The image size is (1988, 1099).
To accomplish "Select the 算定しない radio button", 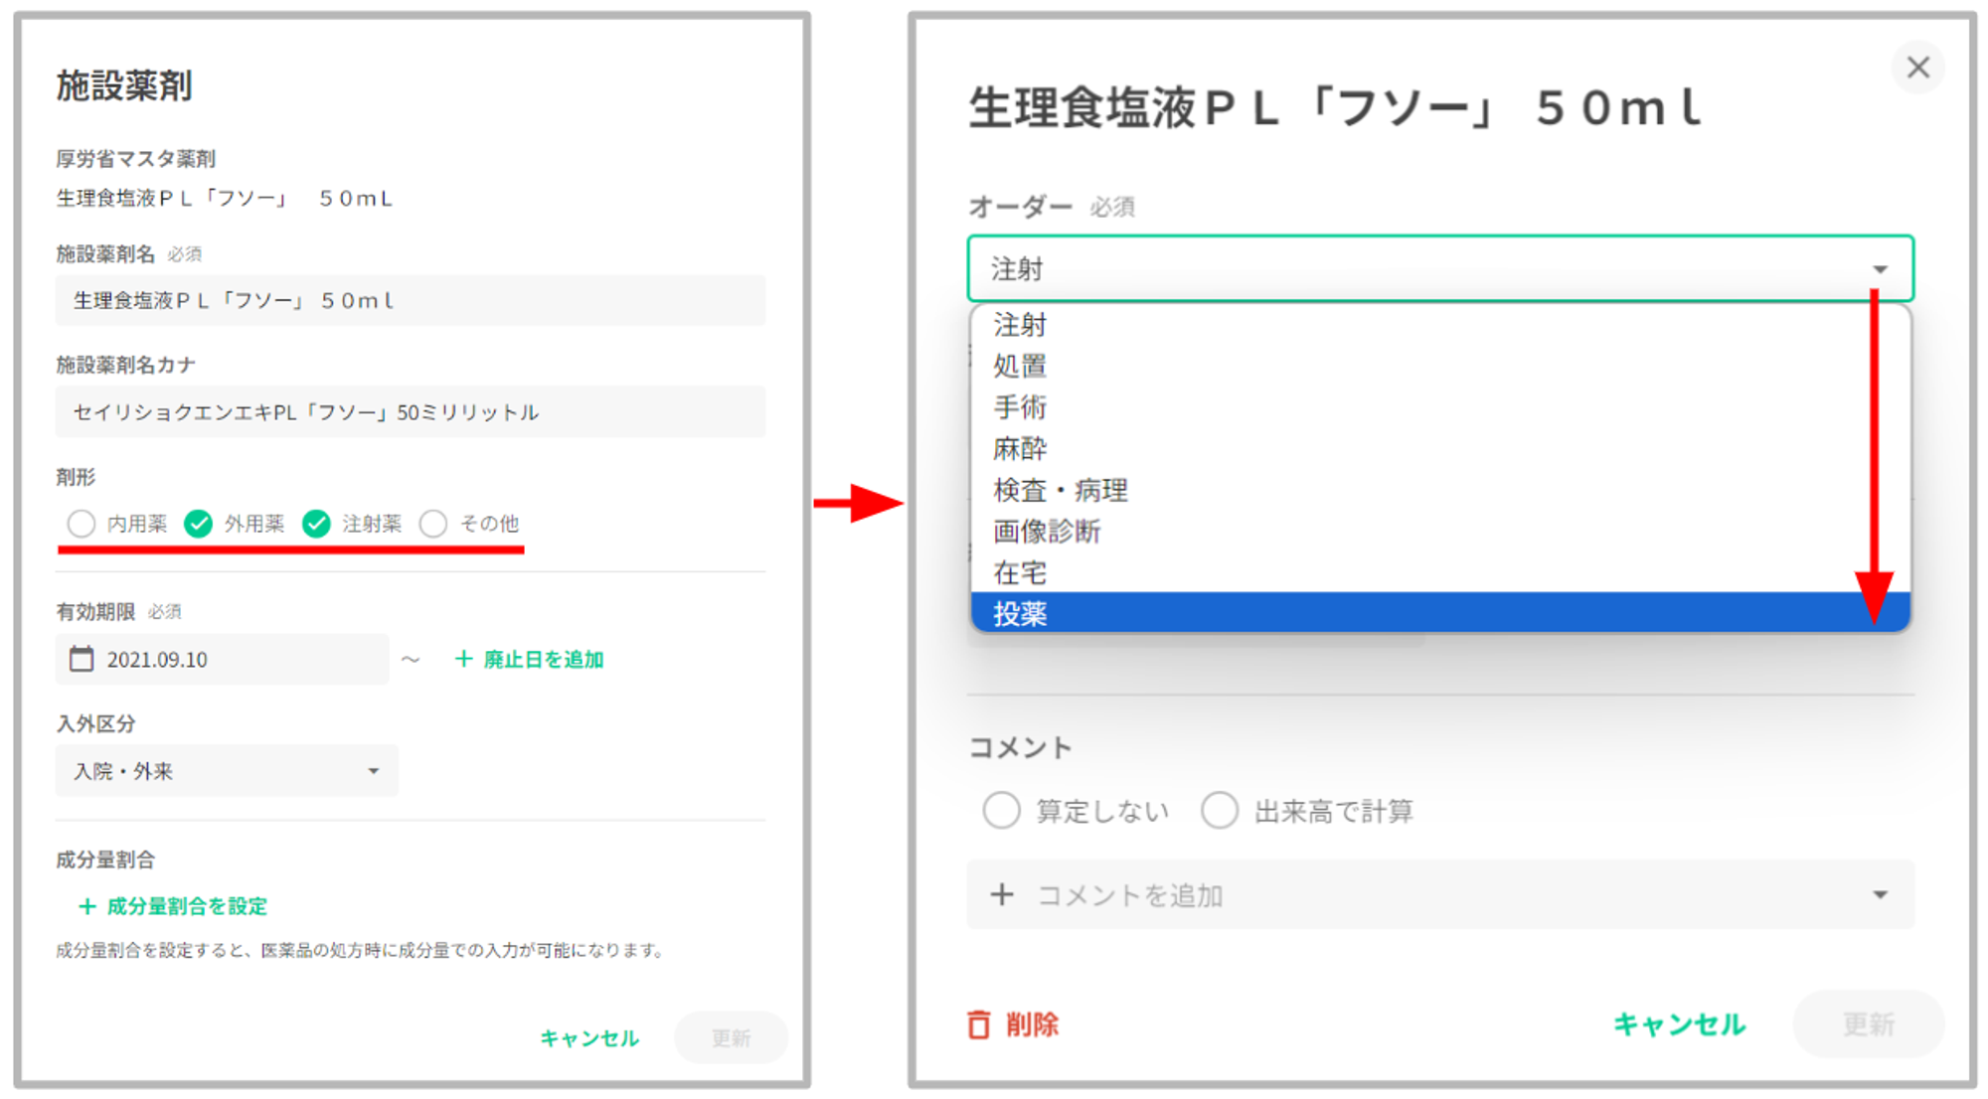I will 1001,811.
